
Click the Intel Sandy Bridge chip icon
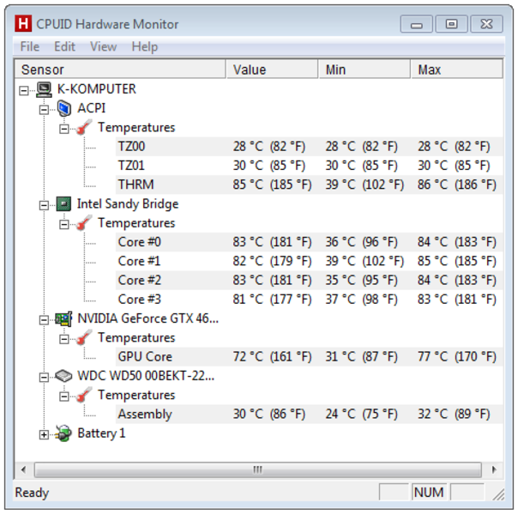tap(63, 204)
